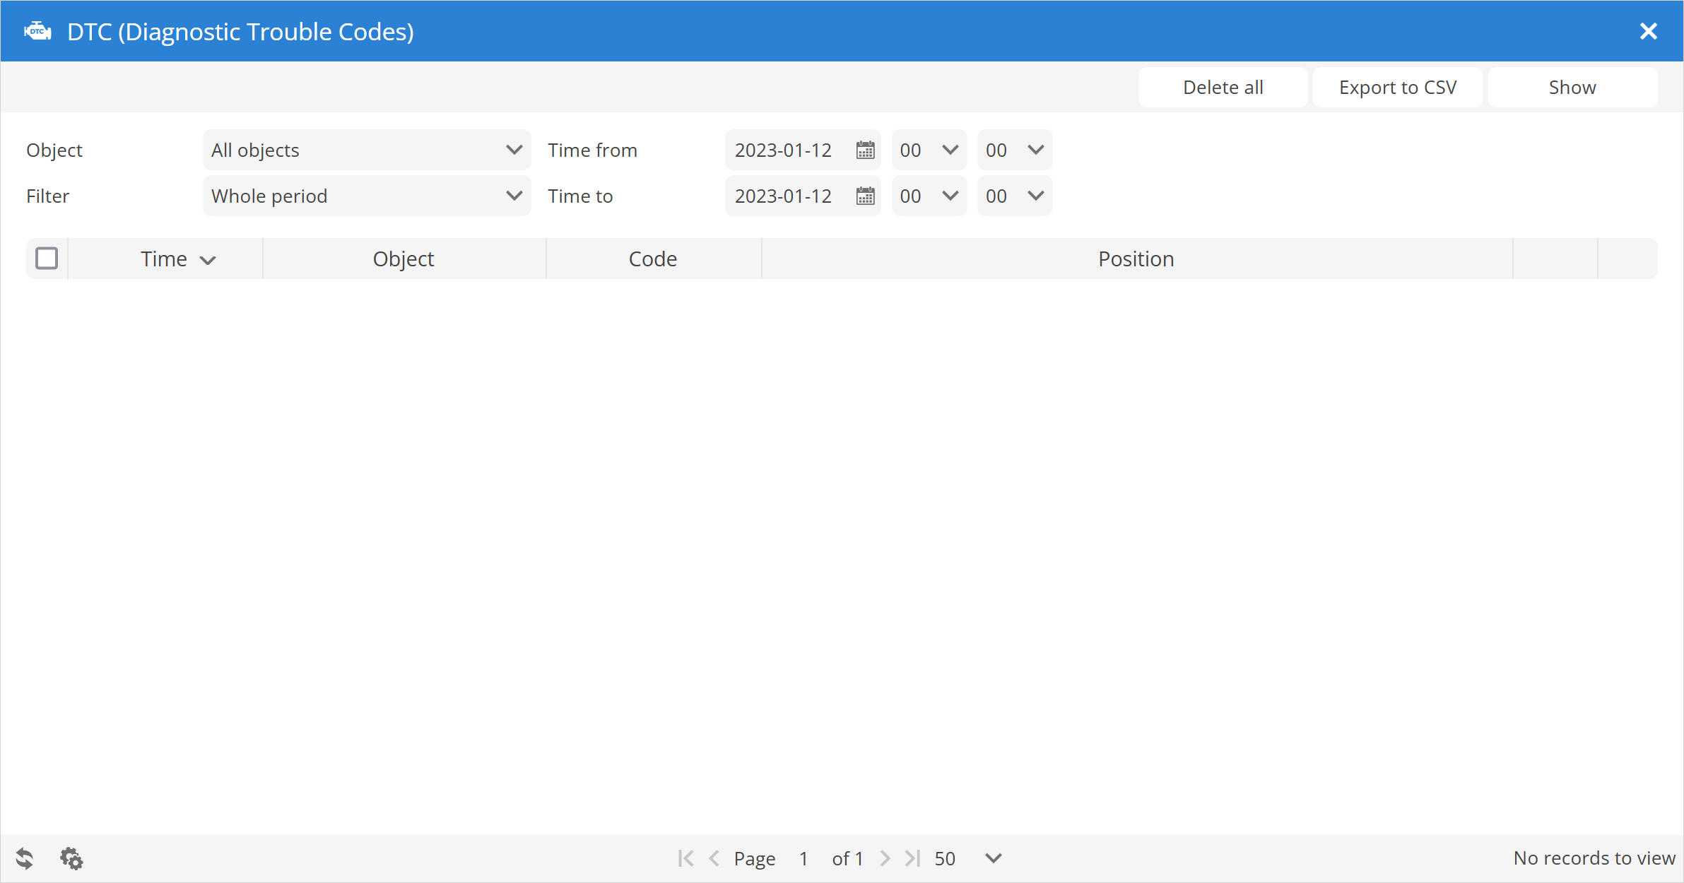Image resolution: width=1684 pixels, height=883 pixels.
Task: Go to previous page arrow
Action: coord(714,858)
